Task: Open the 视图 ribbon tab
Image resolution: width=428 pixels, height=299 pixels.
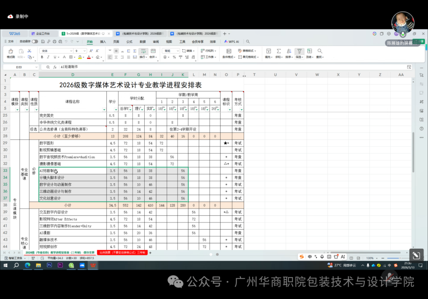Action: click(169, 42)
